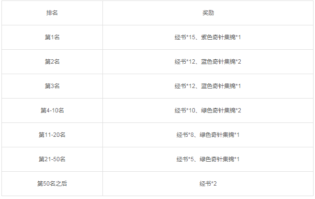This screenshot has height=199, width=315.
Task: Click the 经书*12、蓝色奇针集锦*1 reward cell
Action: 208,86
